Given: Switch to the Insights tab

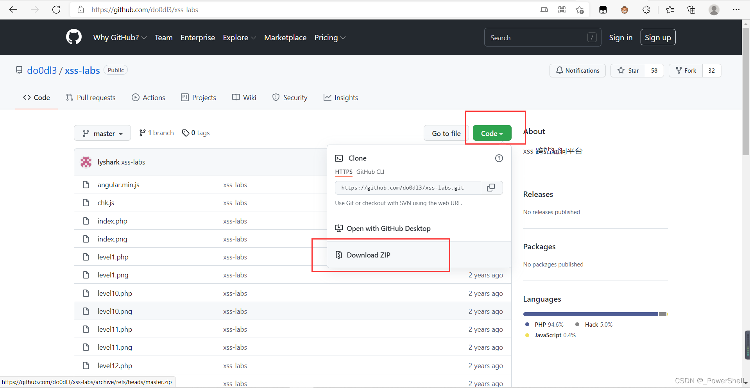Looking at the screenshot, I should coord(341,97).
